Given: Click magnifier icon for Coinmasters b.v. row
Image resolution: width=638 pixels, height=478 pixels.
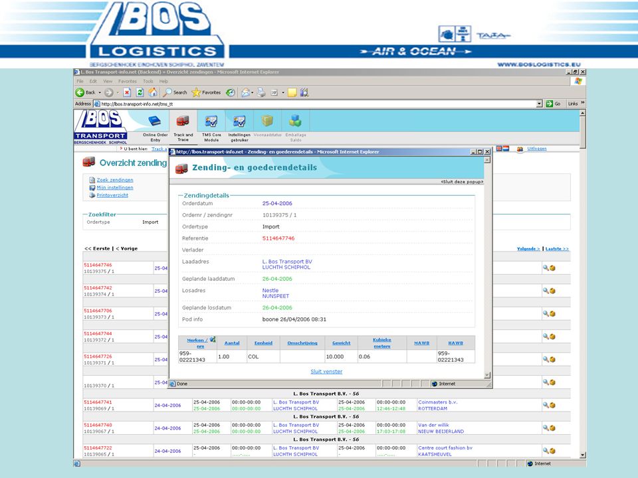Looking at the screenshot, I should point(546,405).
